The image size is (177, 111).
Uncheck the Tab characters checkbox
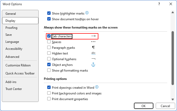(x=49, y=36)
